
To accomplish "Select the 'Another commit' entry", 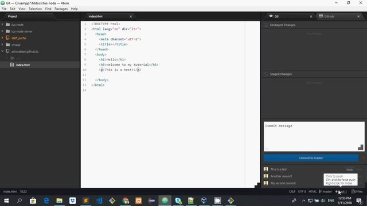I will point(281,176).
